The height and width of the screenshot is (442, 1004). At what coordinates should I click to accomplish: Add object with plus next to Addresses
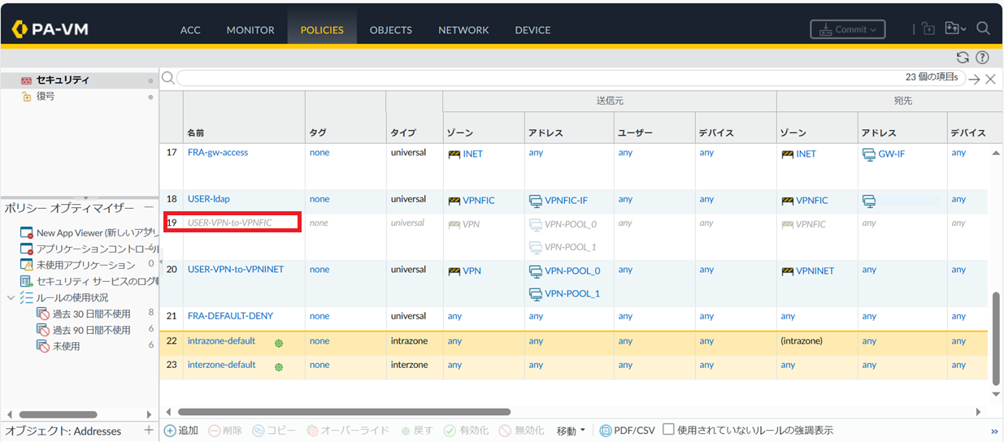148,431
